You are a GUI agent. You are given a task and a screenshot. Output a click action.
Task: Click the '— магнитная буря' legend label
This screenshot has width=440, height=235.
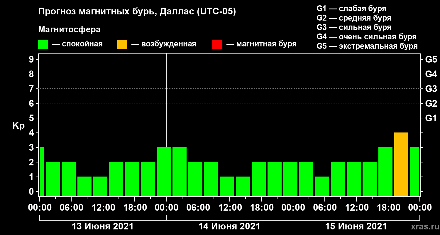[x=261, y=44]
